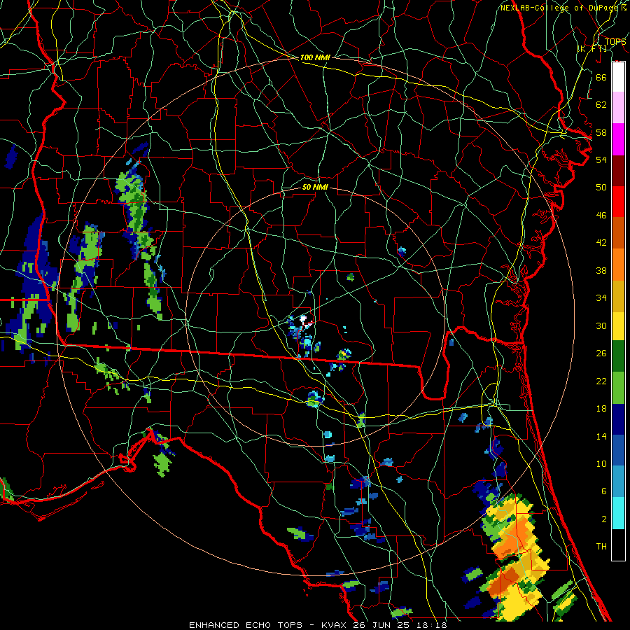Click the dark red legend color block

[618, 170]
